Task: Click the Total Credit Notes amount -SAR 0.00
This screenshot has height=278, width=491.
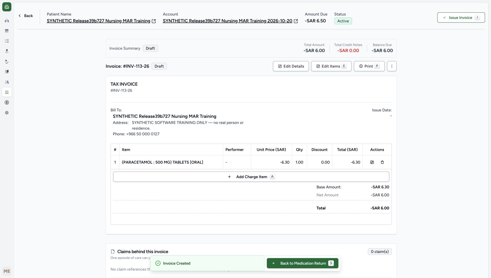Action: coord(348,51)
